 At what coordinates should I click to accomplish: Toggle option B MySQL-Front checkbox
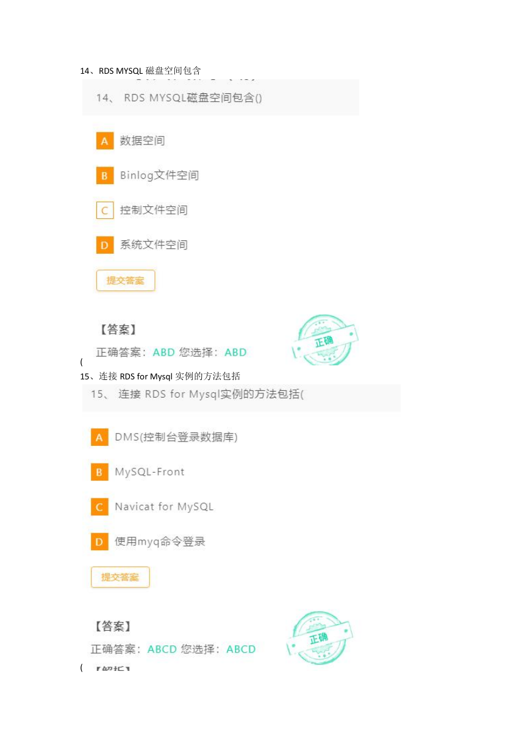pos(99,472)
